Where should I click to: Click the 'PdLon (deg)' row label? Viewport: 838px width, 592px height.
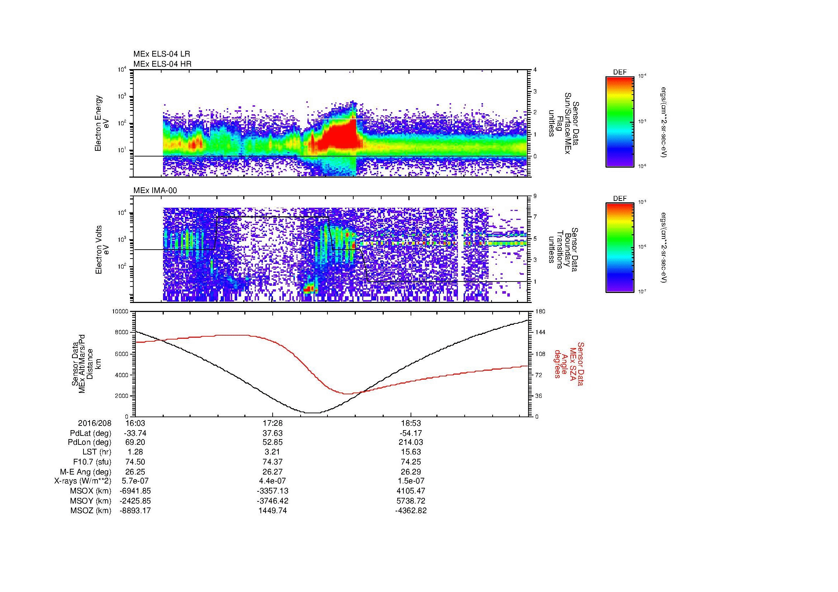(x=91, y=442)
